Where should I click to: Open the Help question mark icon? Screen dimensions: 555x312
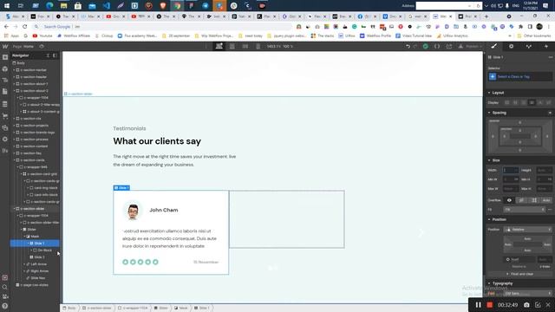5,306
